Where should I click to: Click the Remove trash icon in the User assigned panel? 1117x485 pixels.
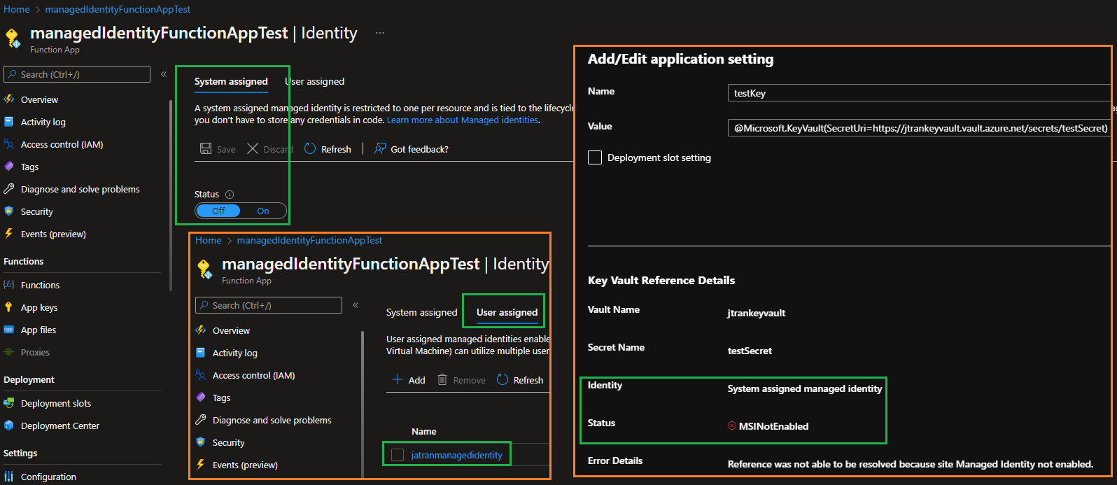pos(442,380)
